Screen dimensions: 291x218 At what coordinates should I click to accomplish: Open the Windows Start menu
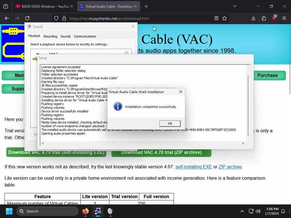click(x=9, y=211)
